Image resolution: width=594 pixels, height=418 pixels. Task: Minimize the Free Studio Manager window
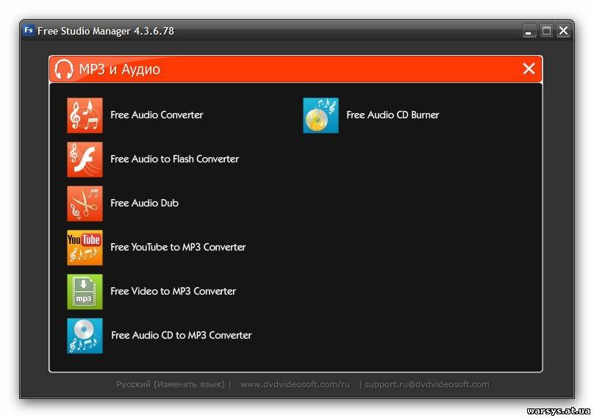pos(529,31)
